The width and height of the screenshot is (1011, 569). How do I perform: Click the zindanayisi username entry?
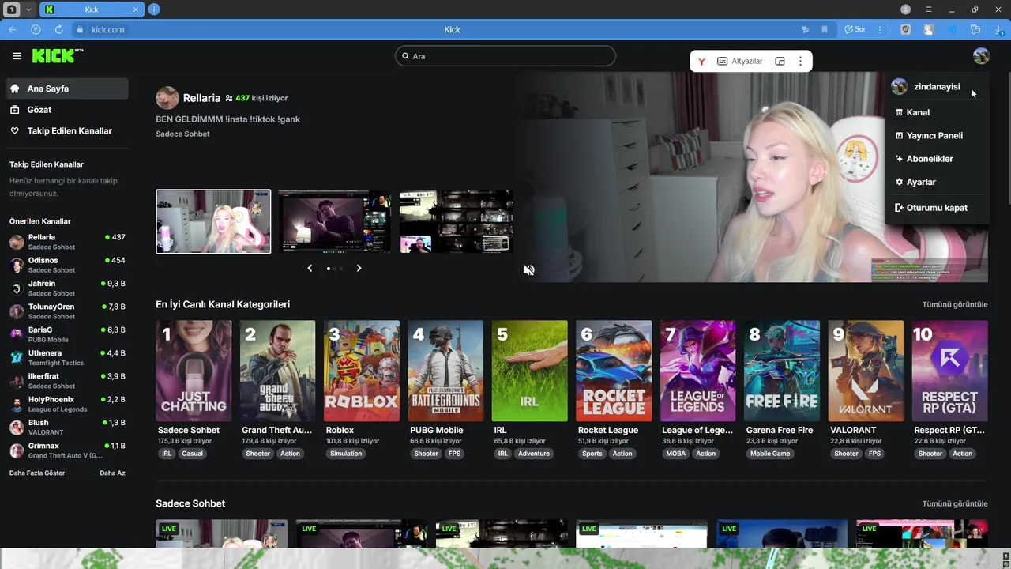click(x=936, y=87)
